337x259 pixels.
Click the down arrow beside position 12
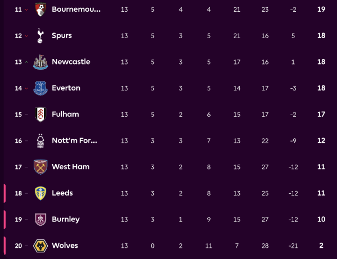[26, 36]
